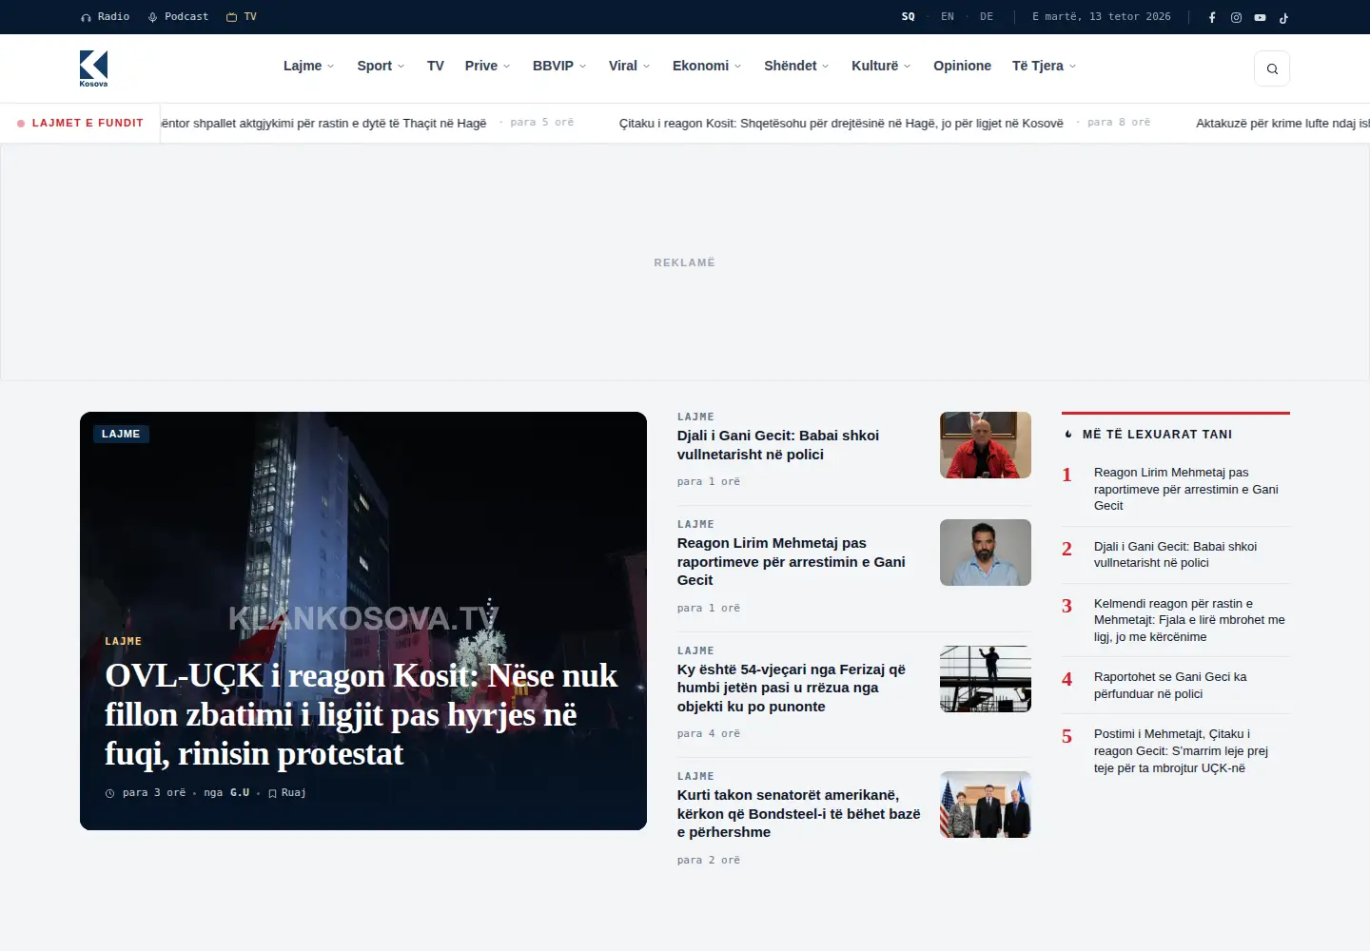
Task: Click yellow LAJME label above OVL-UÇK headline
Action: pos(124,641)
